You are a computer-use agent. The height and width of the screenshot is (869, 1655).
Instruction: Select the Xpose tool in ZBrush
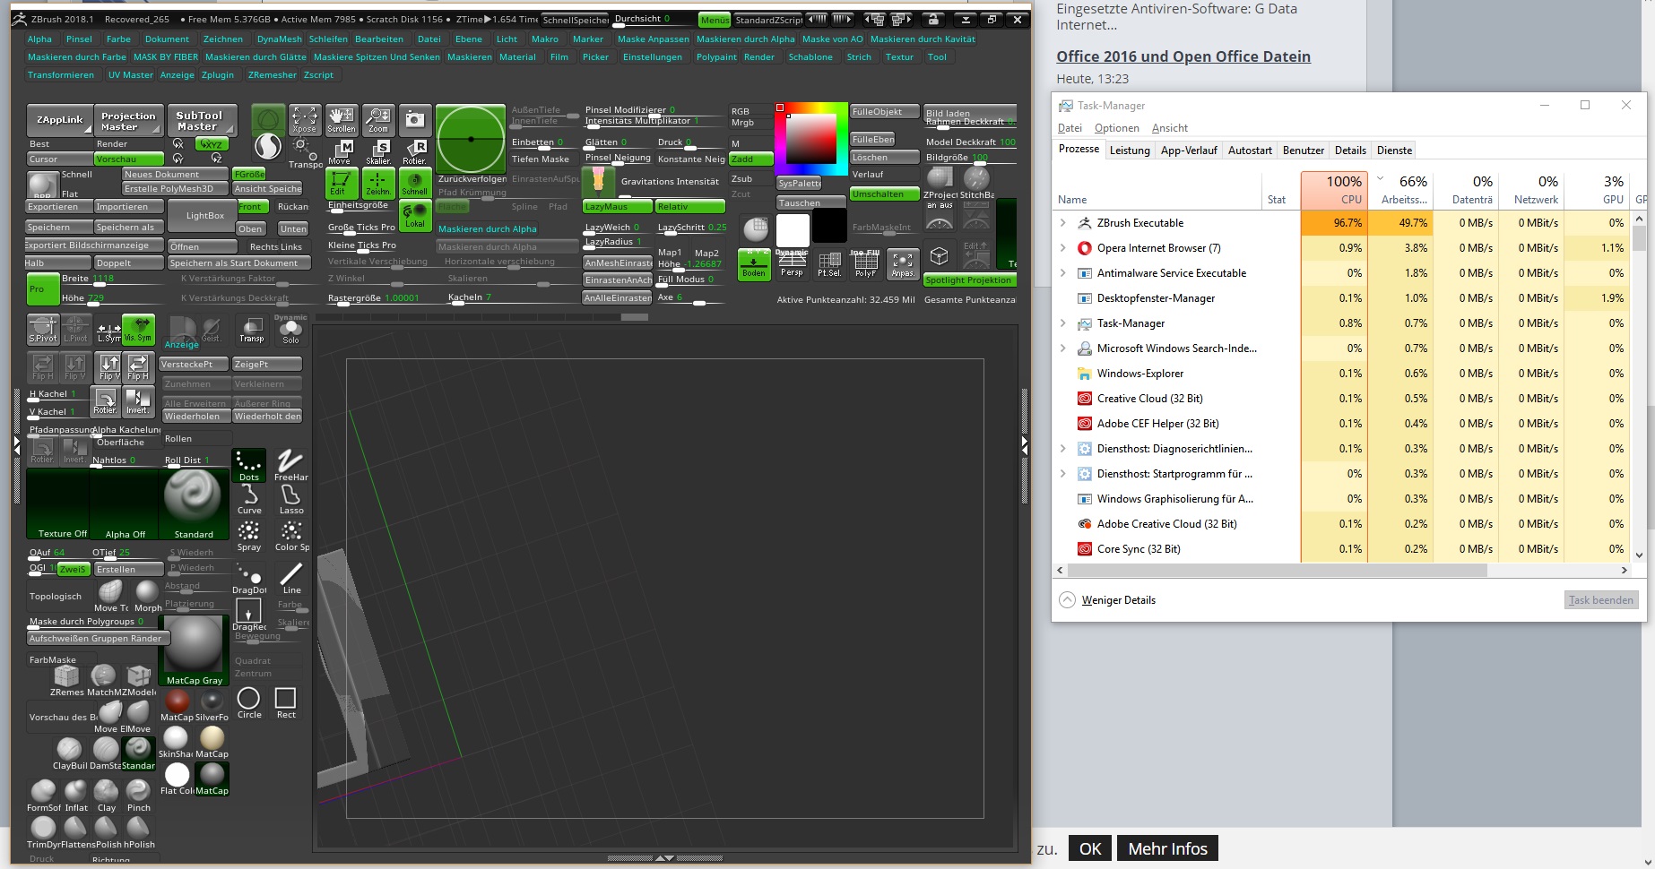304,119
